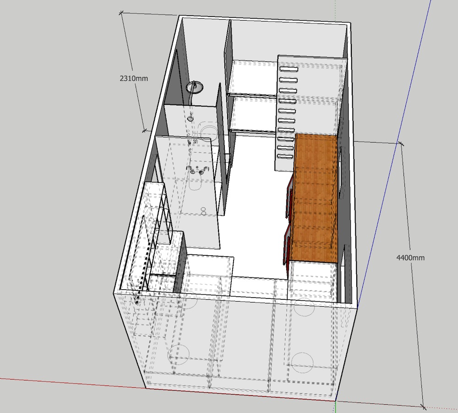Select the lower-left circle on front wall
This screenshot has height=413, width=458.
(179, 353)
